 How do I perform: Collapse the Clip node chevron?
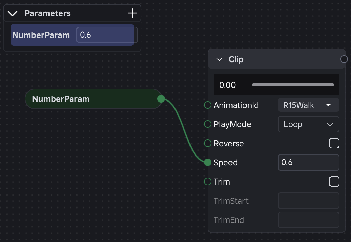click(x=219, y=59)
